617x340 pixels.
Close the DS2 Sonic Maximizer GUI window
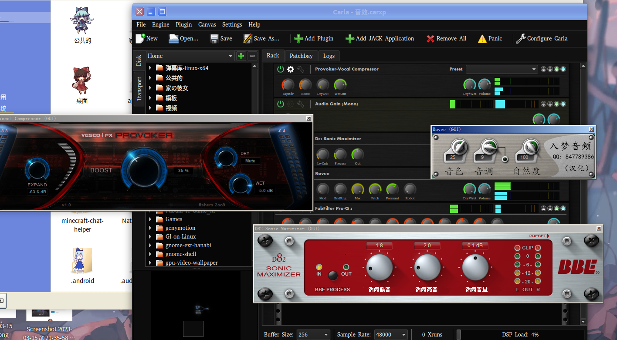click(x=600, y=229)
